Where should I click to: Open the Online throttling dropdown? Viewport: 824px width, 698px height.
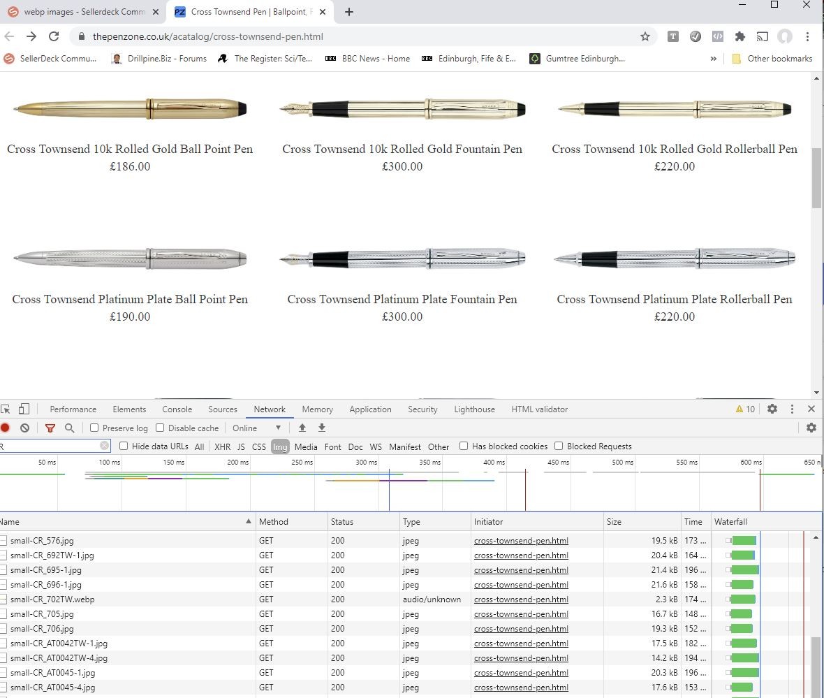coord(257,428)
